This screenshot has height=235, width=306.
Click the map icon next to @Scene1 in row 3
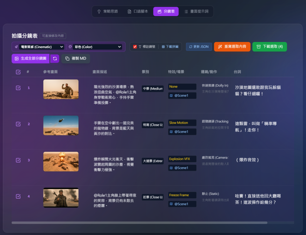coord(171,168)
